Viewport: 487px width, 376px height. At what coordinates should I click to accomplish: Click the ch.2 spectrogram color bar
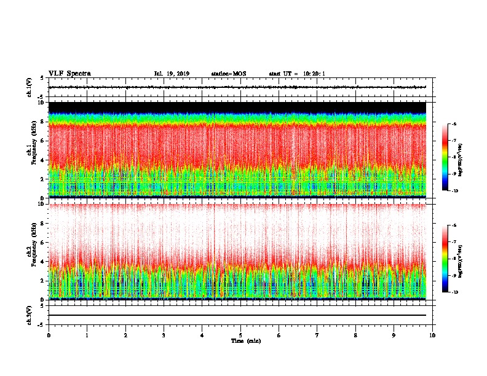[445, 259]
